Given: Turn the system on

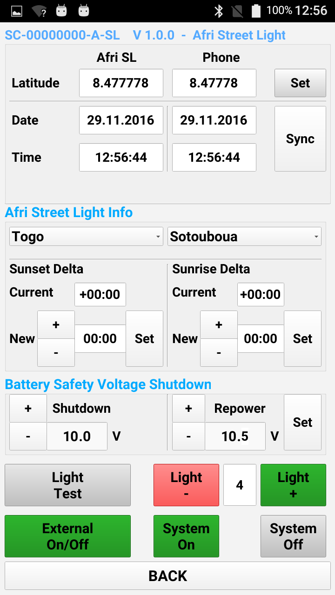Looking at the screenshot, I should coord(186,536).
